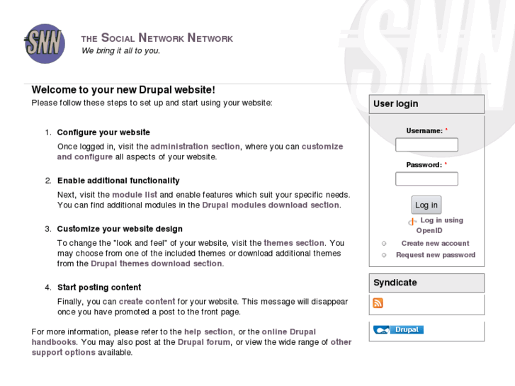Open Drupal themes download section link
The height and width of the screenshot is (386, 515).
coord(157,264)
